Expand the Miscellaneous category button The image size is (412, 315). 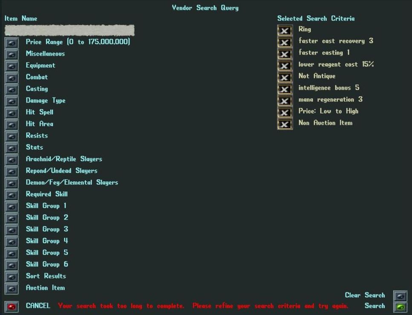tap(12, 54)
